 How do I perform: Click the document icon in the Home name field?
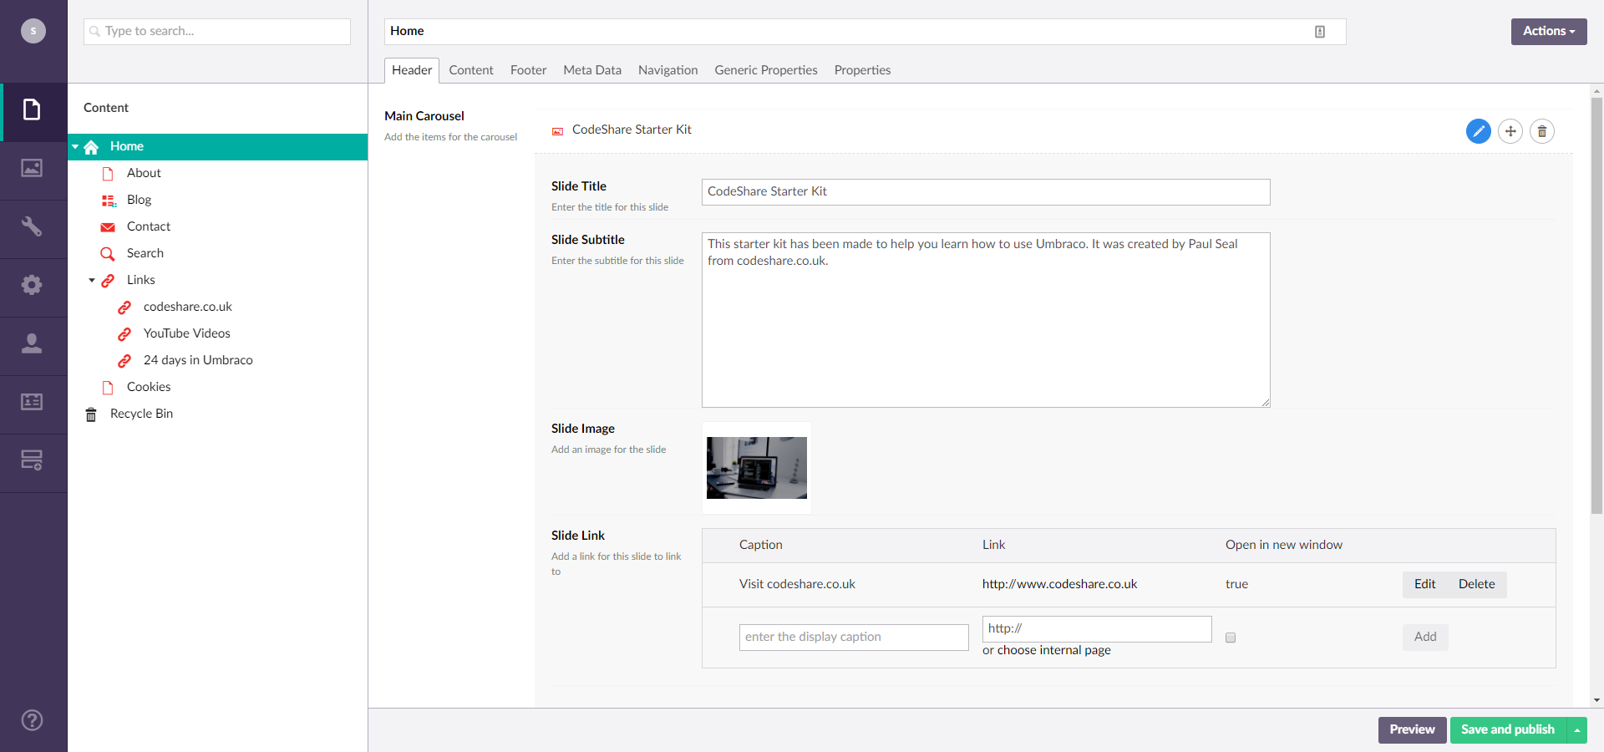(1320, 32)
